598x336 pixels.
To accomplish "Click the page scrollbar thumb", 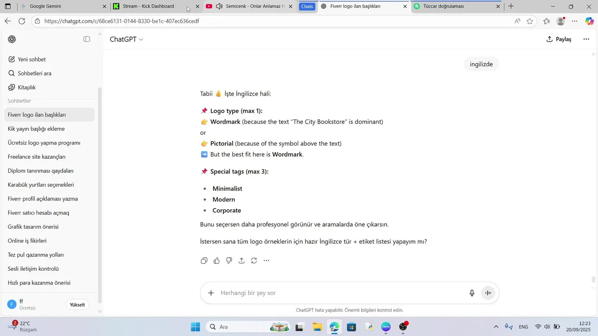I will point(593,280).
